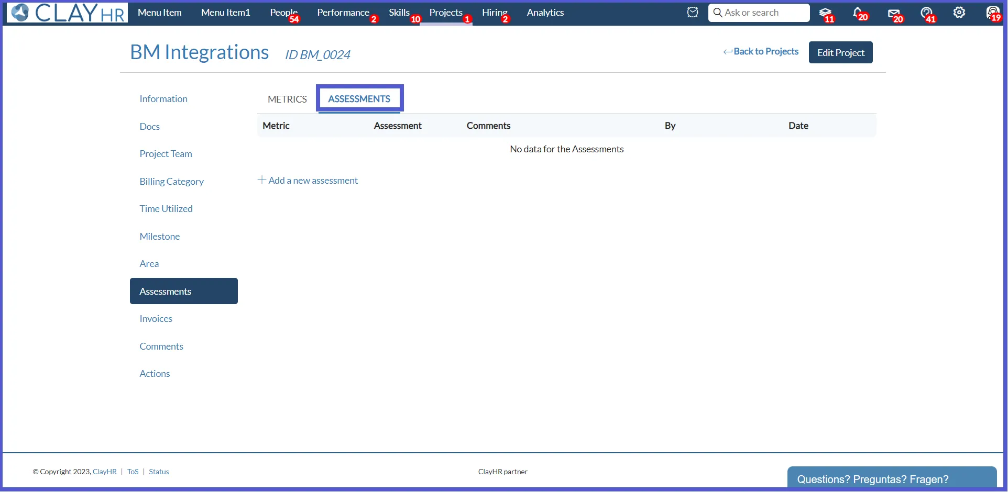Open the Projects menu
Image resolution: width=1008 pixels, height=492 pixels.
(x=446, y=13)
